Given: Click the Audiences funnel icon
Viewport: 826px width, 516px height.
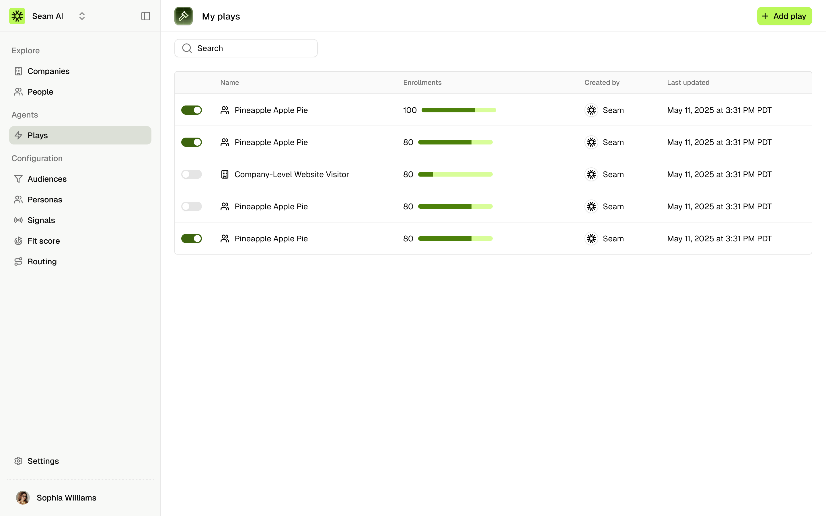Looking at the screenshot, I should point(18,179).
